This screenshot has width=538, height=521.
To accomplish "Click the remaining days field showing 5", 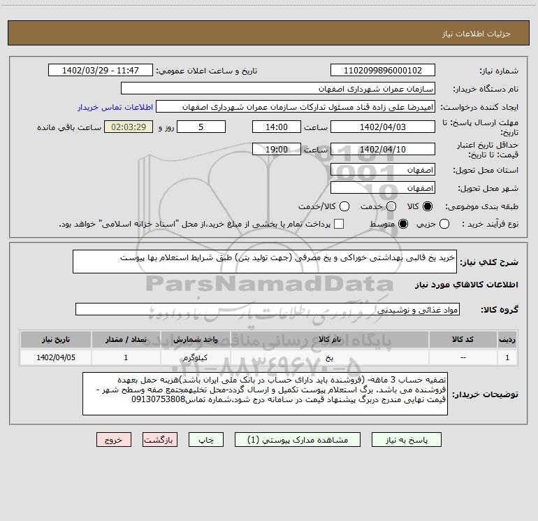I will (x=201, y=127).
